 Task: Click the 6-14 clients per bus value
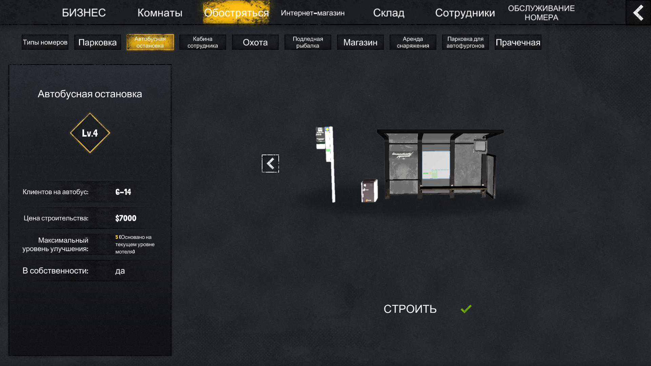(x=123, y=192)
